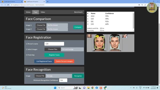Click the localhost URL address bar
Screen dimensions: 160x90
(x=29, y=5)
